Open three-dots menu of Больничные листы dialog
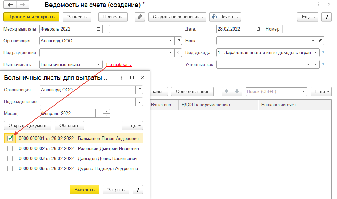Image resolution: width=337 pixels, height=199 pixels. pyautogui.click(x=121, y=78)
